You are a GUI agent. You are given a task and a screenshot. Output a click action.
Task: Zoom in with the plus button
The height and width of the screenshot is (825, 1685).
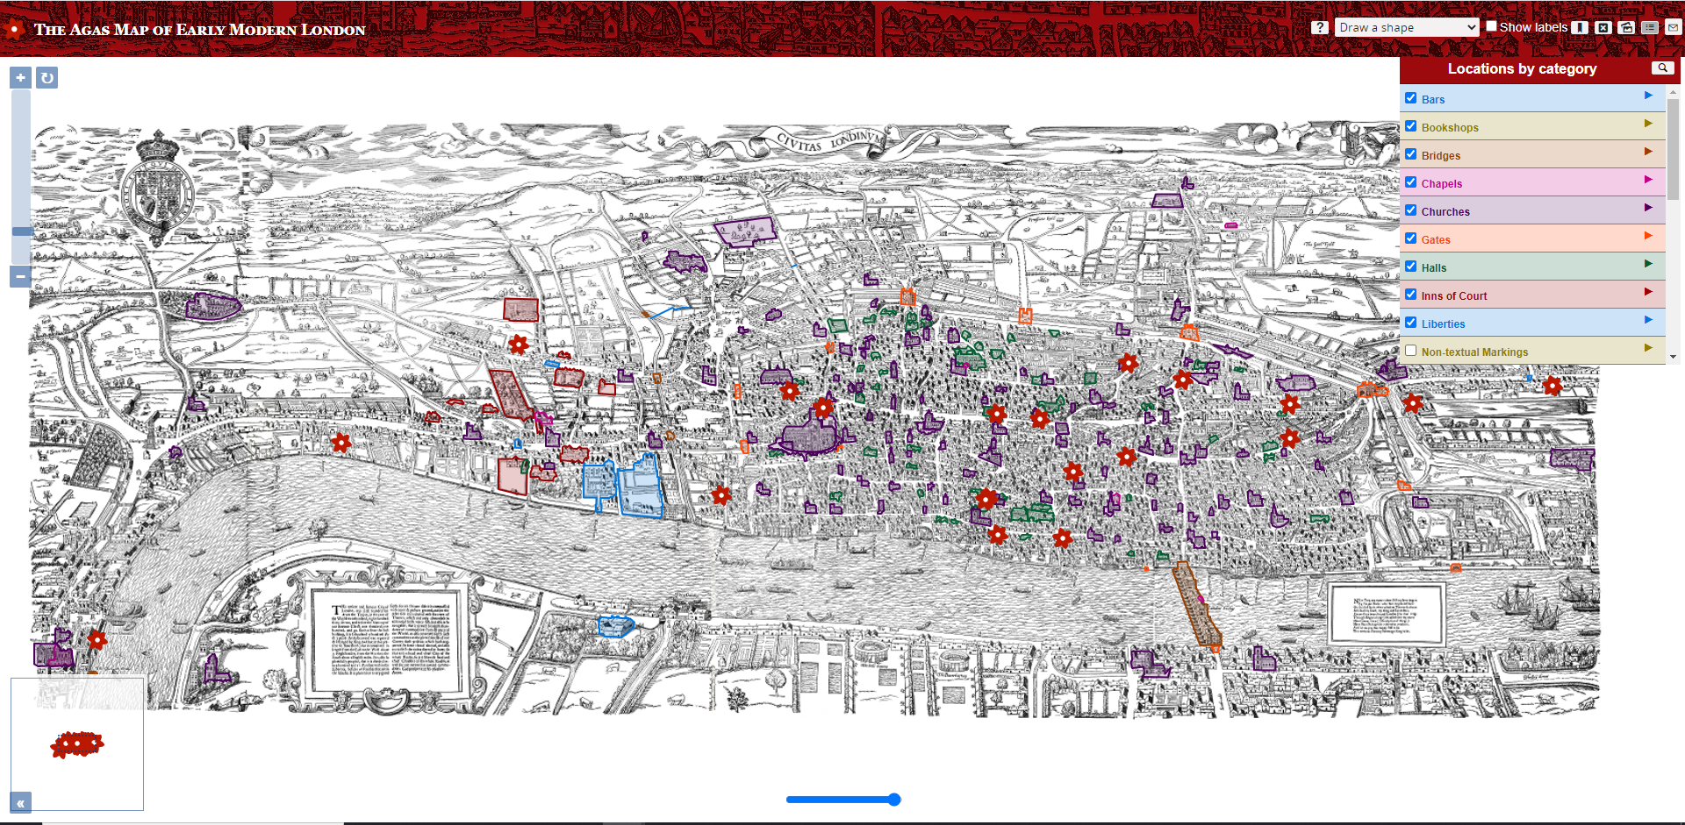pyautogui.click(x=20, y=77)
